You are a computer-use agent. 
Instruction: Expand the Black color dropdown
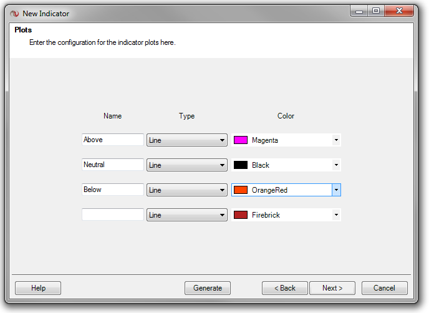coord(336,165)
